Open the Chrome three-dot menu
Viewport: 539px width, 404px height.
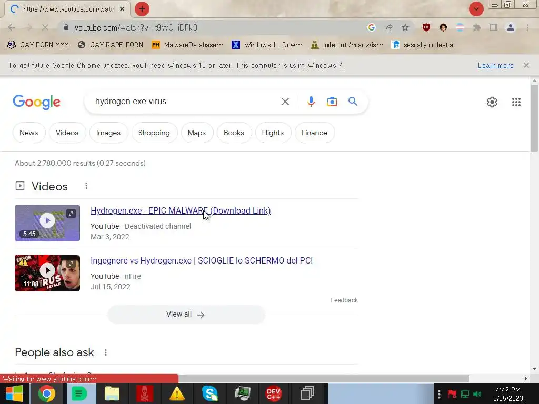point(527,27)
